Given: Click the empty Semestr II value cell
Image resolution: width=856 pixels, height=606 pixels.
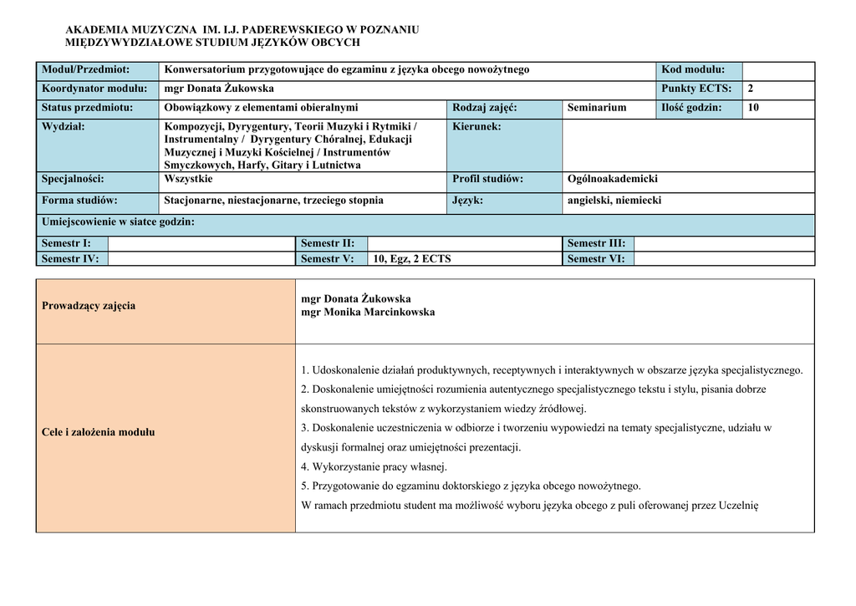Looking at the screenshot, I should (x=464, y=243).
